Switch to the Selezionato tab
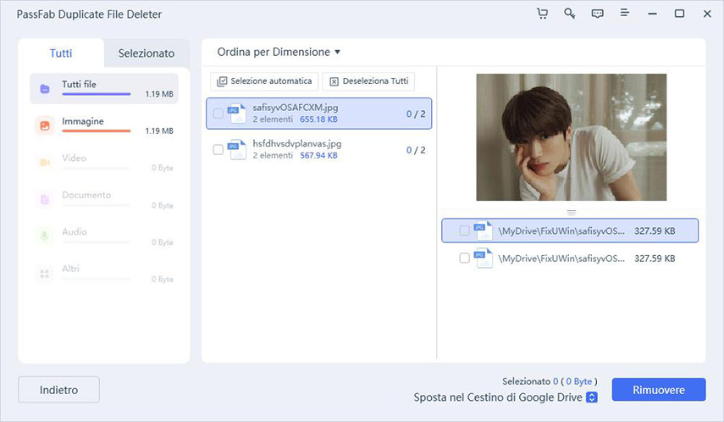724x422 pixels. click(x=146, y=53)
